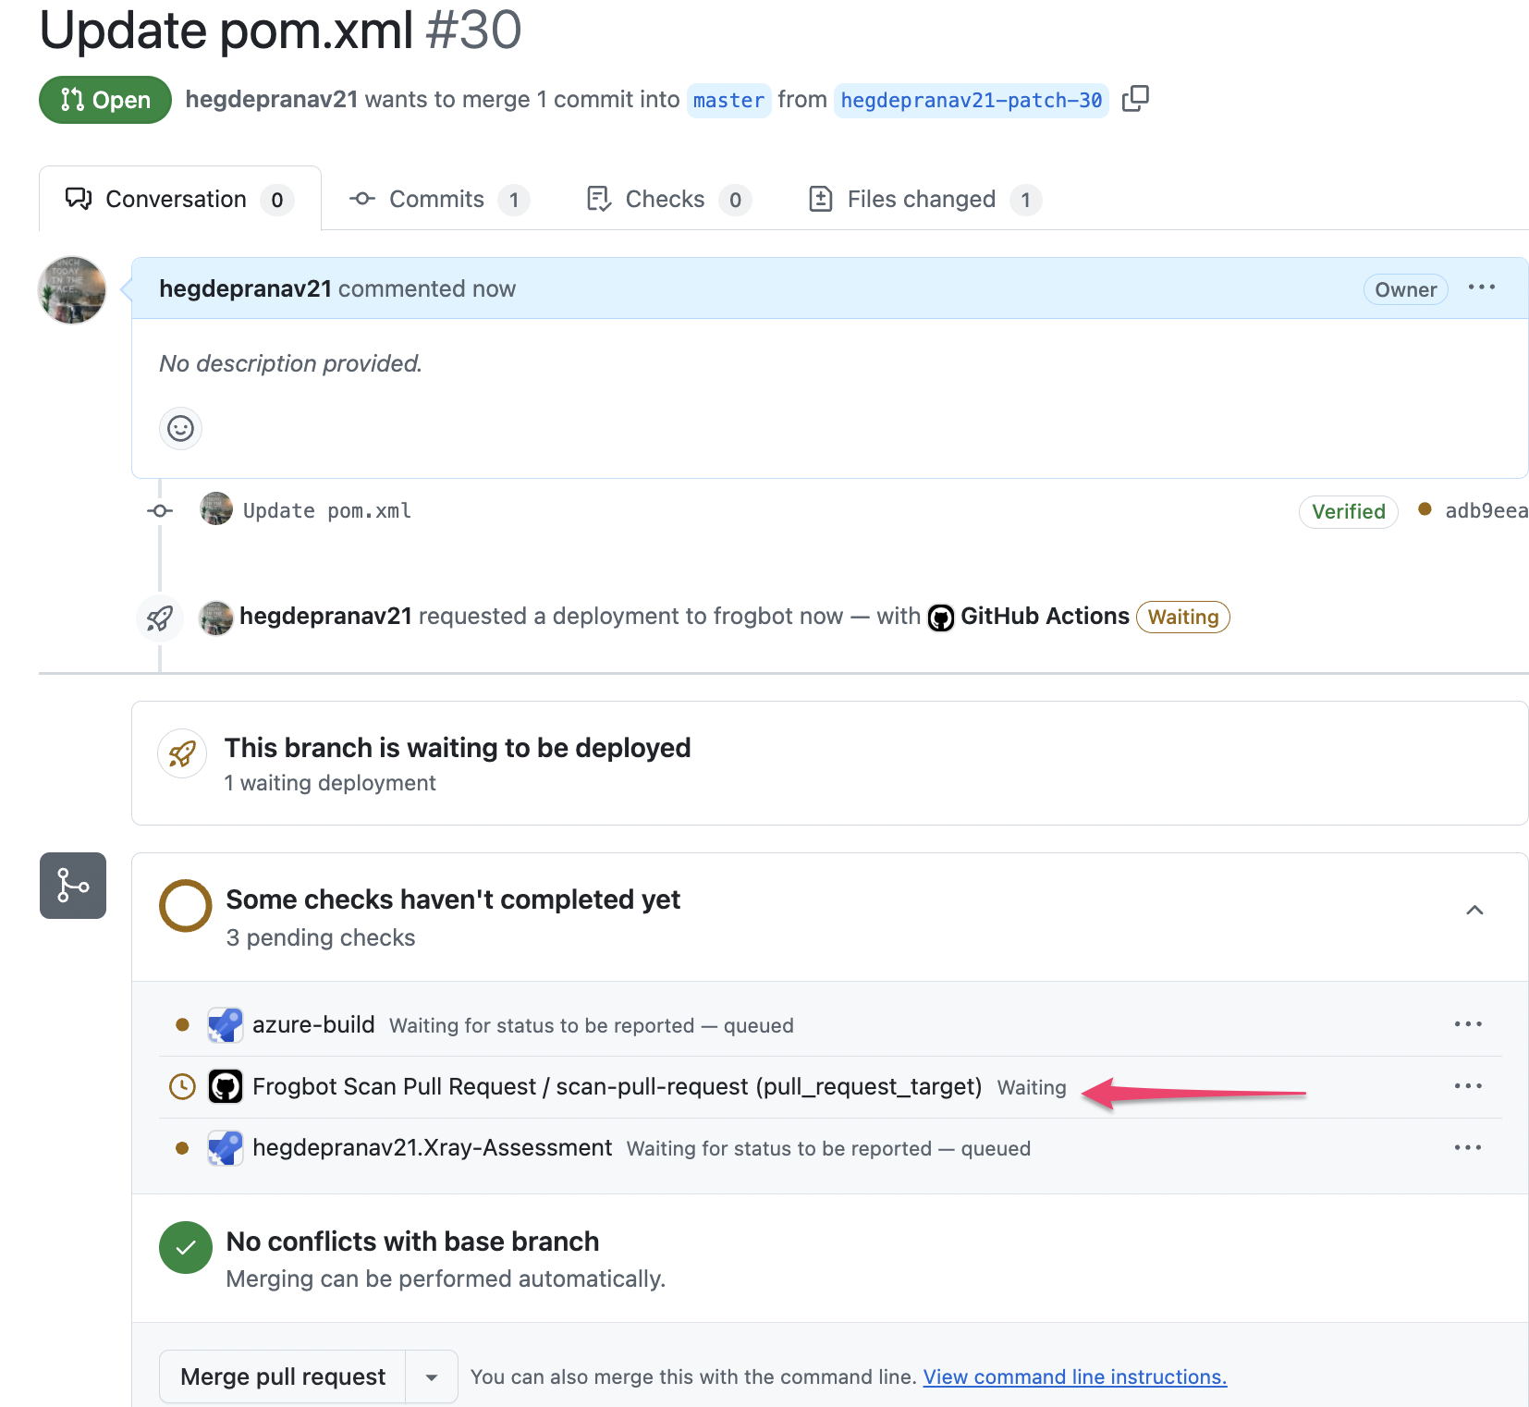Add an emoji reaction to the comment
Image resolution: width=1529 pixels, height=1407 pixels.
pos(180,428)
